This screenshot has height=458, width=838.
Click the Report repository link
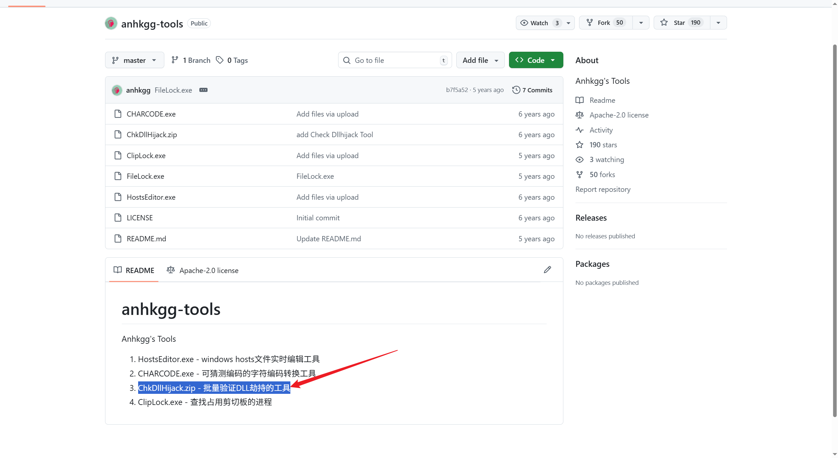(603, 189)
